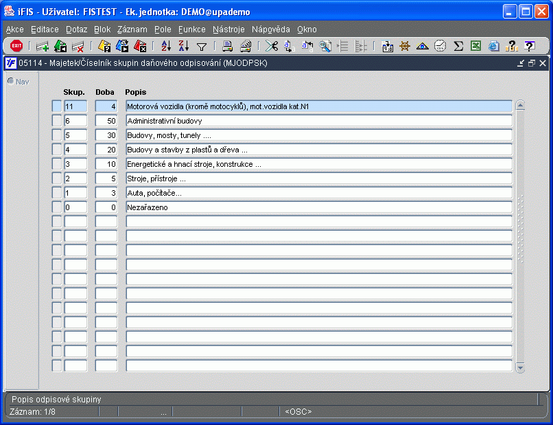Open the Dotaz menu
553x425 pixels.
[77, 30]
